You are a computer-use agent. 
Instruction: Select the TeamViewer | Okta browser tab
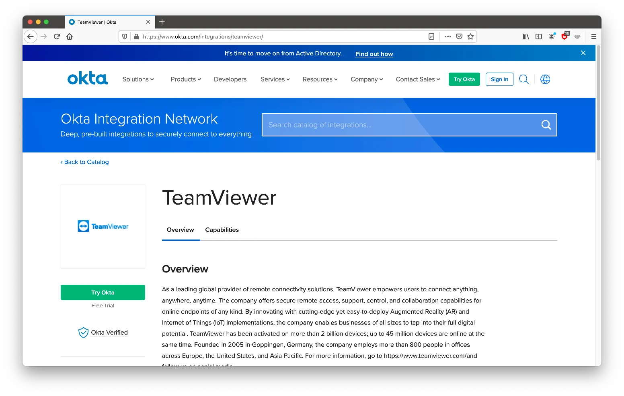110,22
